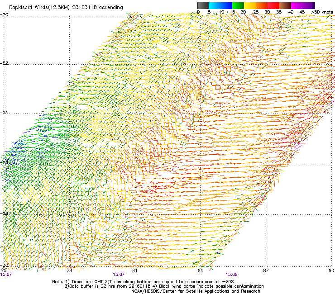Click the legend scale value "20" under the colorbar

(244, 12)
